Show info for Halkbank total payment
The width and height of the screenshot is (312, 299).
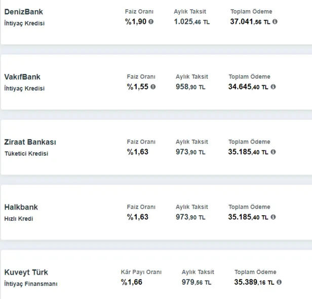pyautogui.click(x=273, y=217)
